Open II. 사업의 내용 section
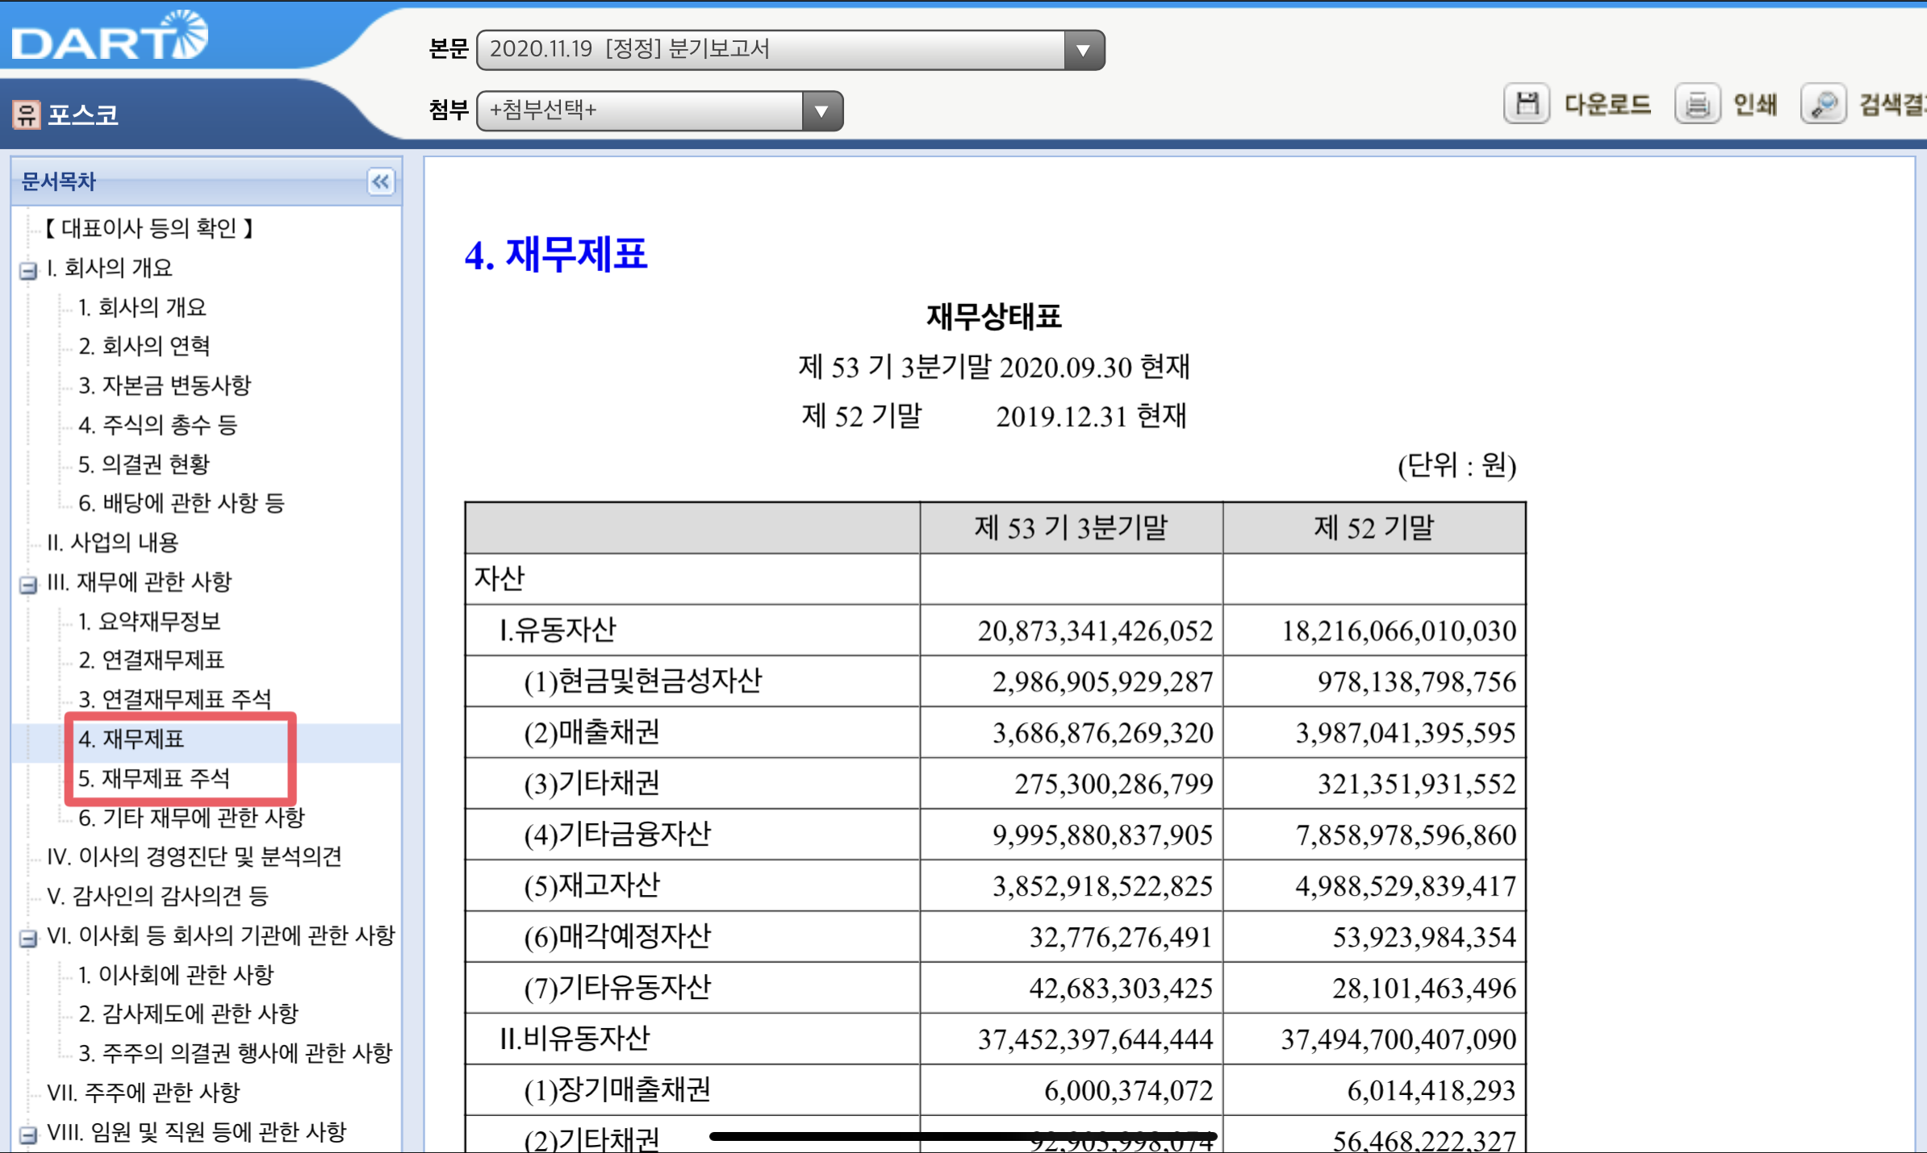The height and width of the screenshot is (1153, 1927). pos(112,543)
